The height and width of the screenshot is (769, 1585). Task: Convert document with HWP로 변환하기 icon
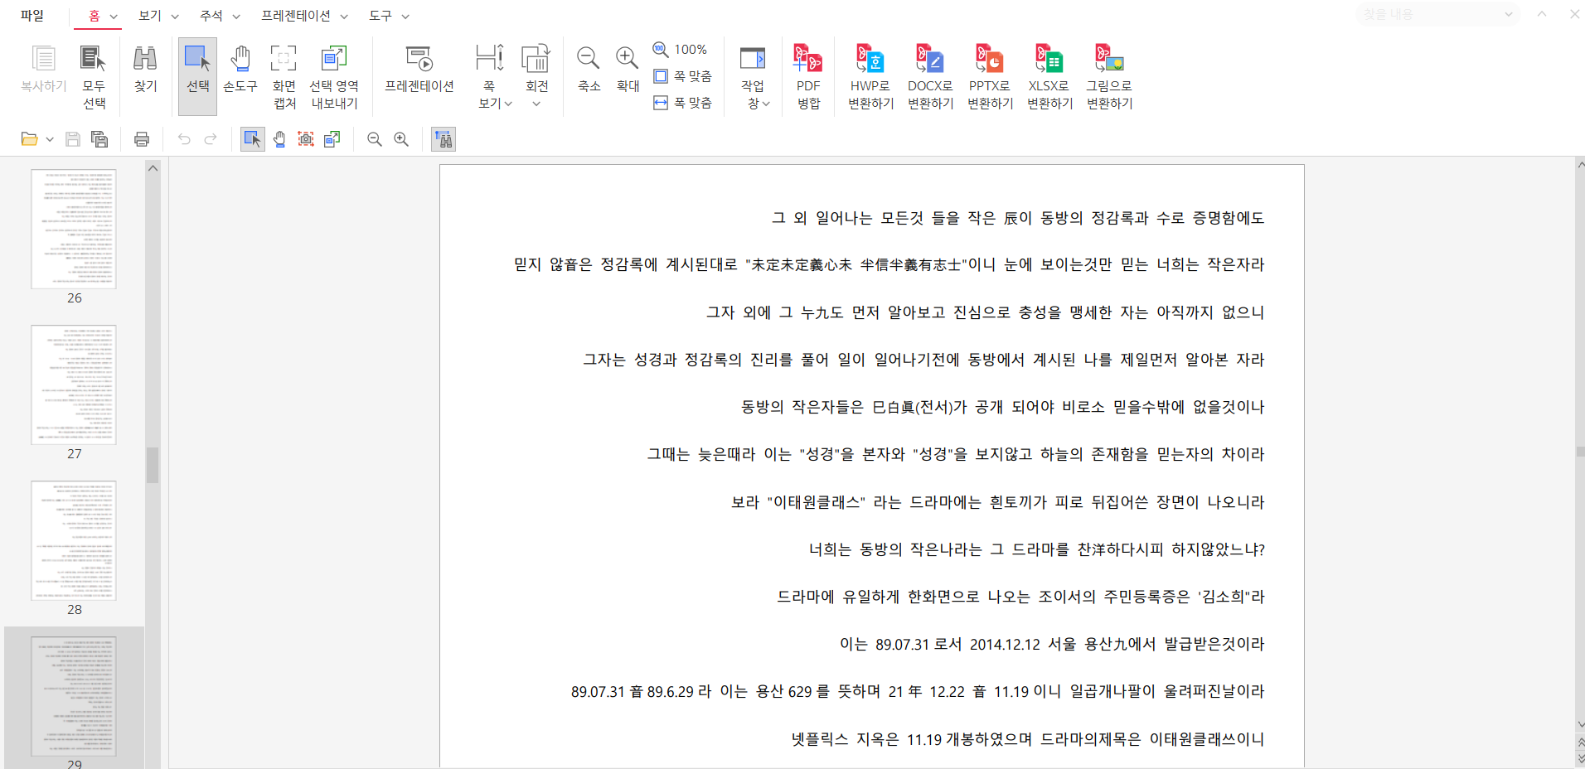pos(870,75)
